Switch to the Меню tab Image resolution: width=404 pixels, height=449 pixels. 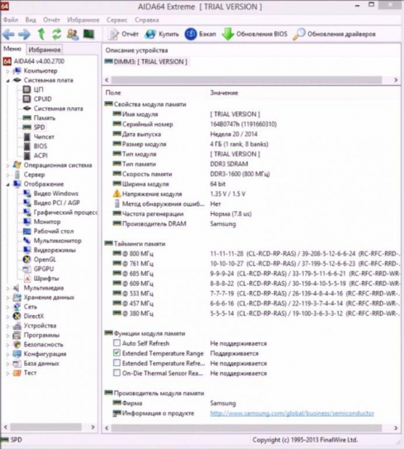[12, 49]
